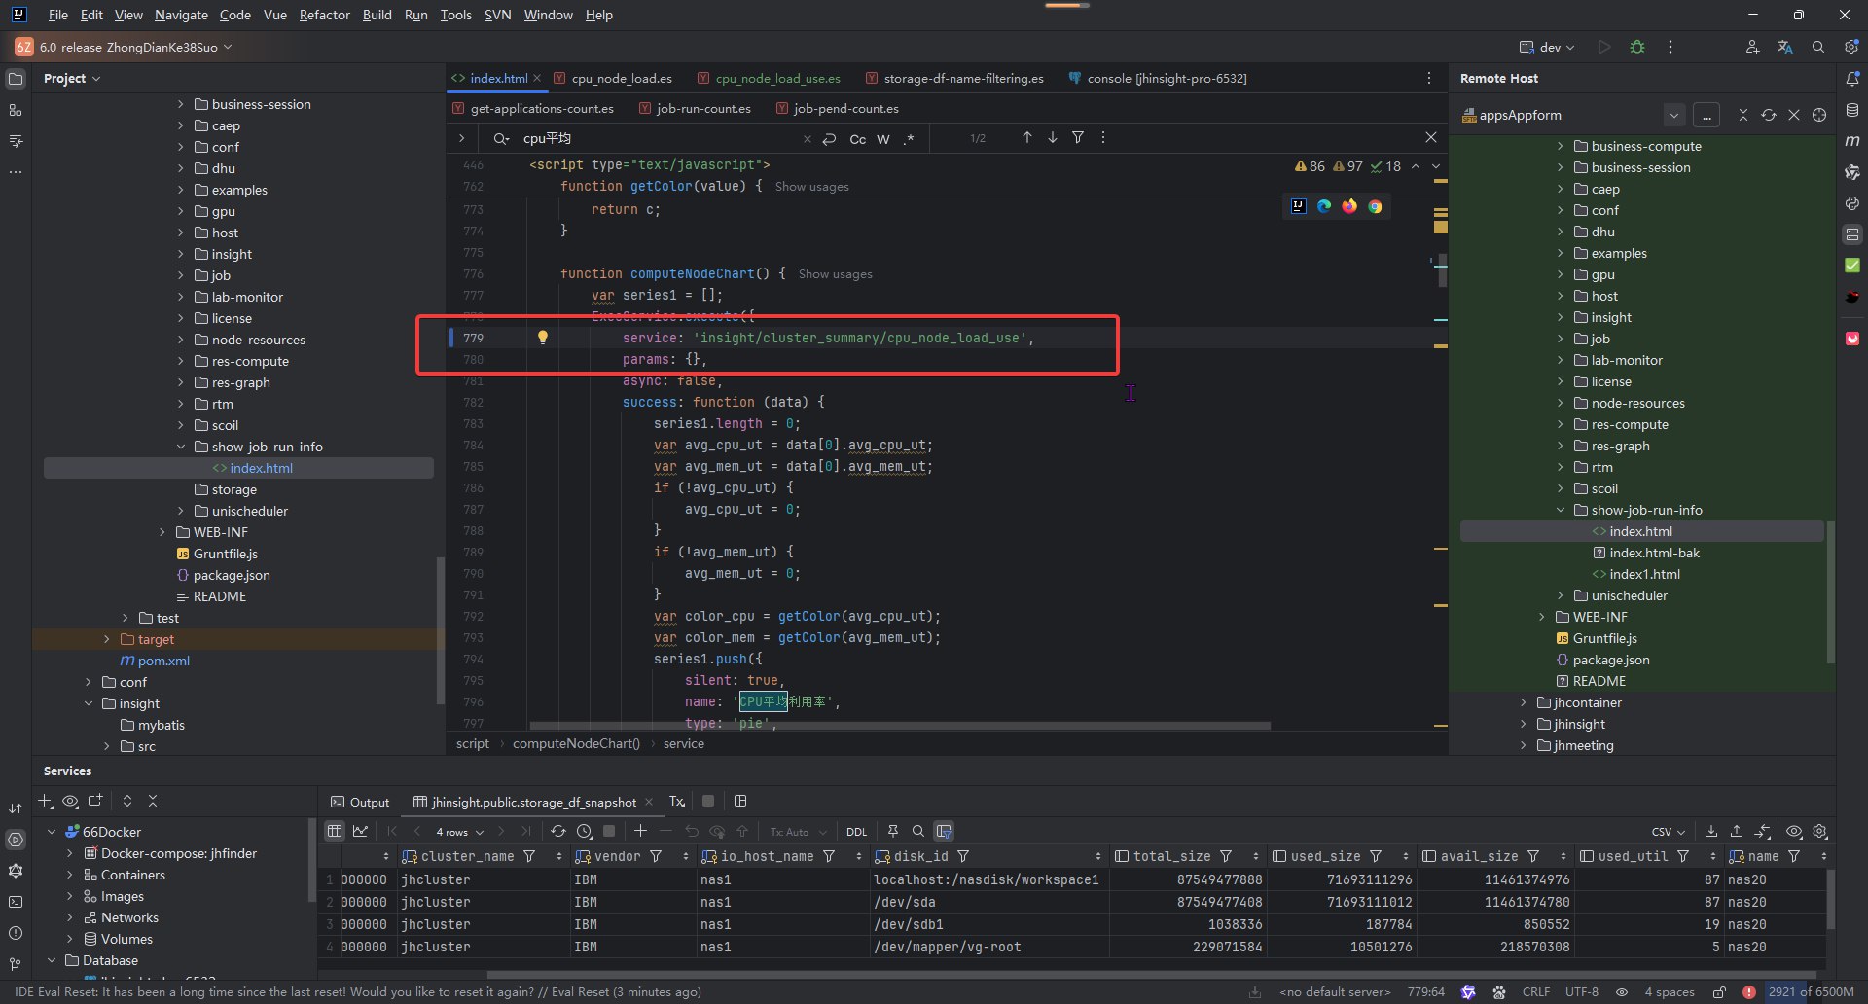Open the Maven tool window
1868x1004 pixels.
pyautogui.click(x=1852, y=141)
